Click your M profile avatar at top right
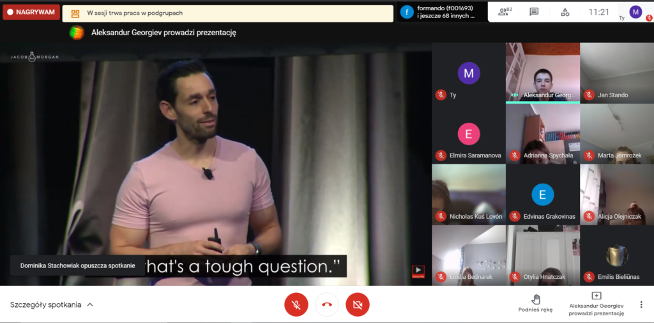This screenshot has width=654, height=323. [x=635, y=12]
